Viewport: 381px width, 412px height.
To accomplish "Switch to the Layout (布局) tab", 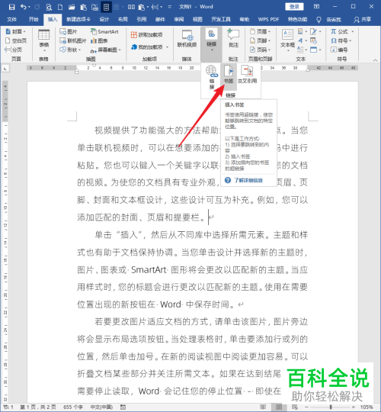I will [123, 19].
